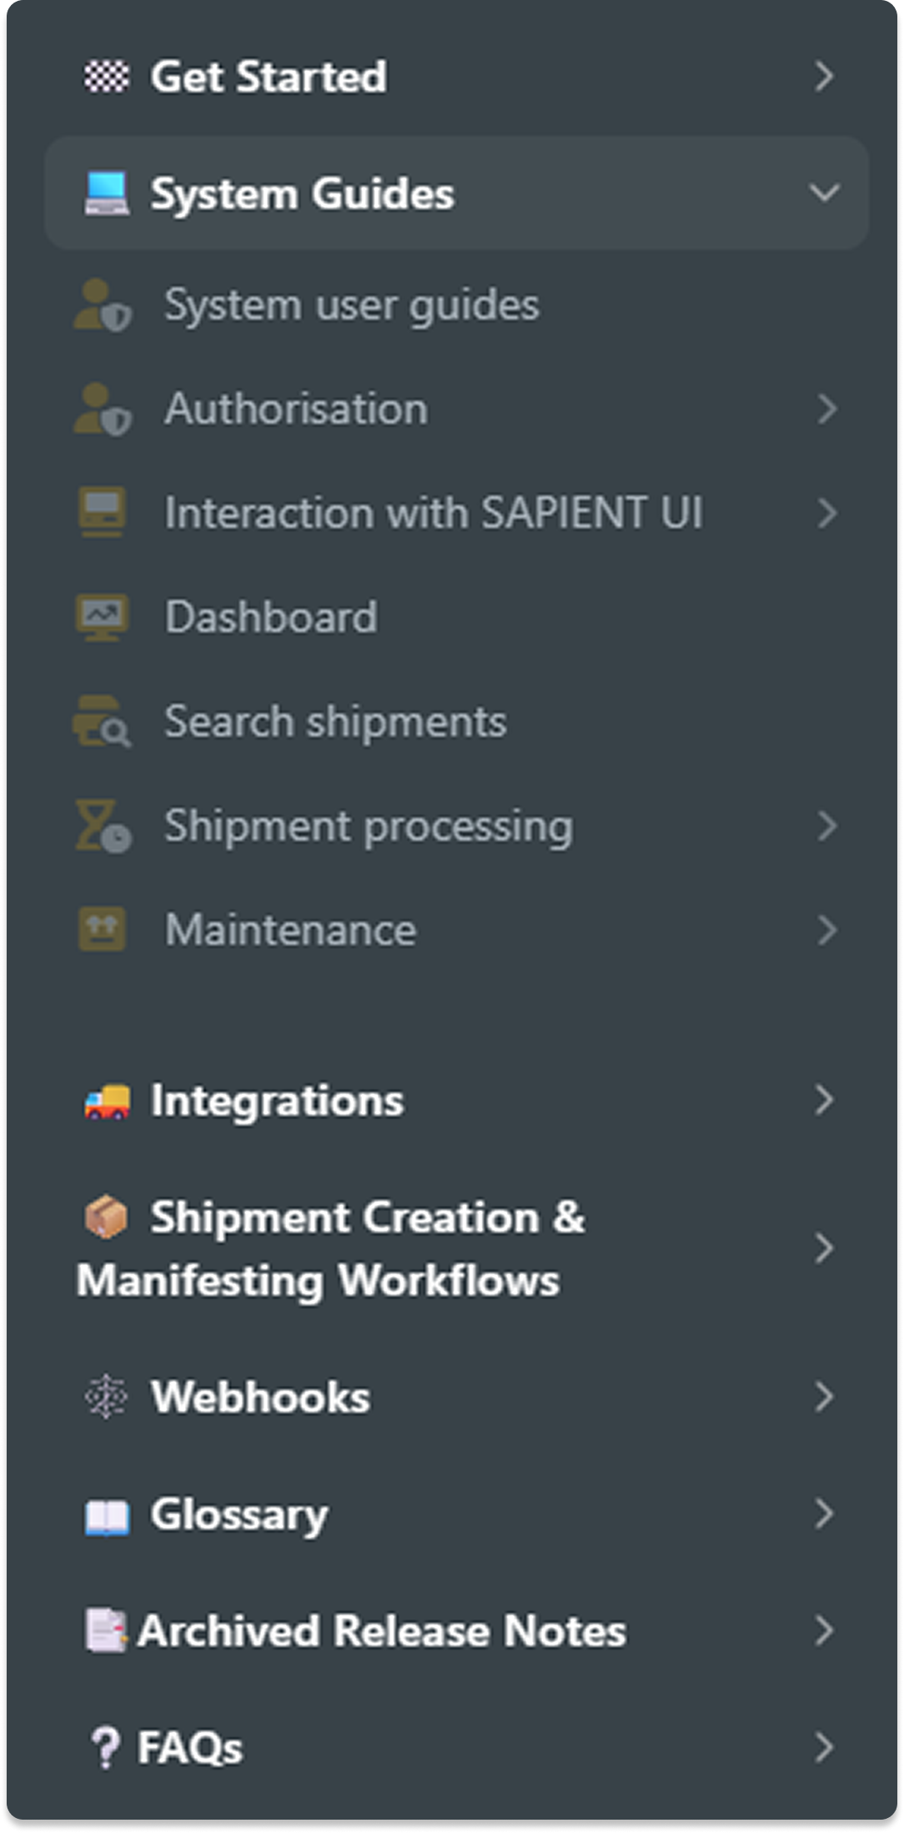Expand the Authorisation submenu chevron
The image size is (904, 1833).
click(826, 409)
